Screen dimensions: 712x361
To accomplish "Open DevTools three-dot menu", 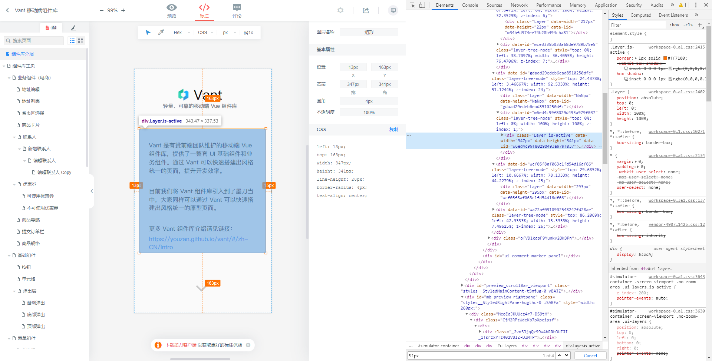I will point(696,5).
